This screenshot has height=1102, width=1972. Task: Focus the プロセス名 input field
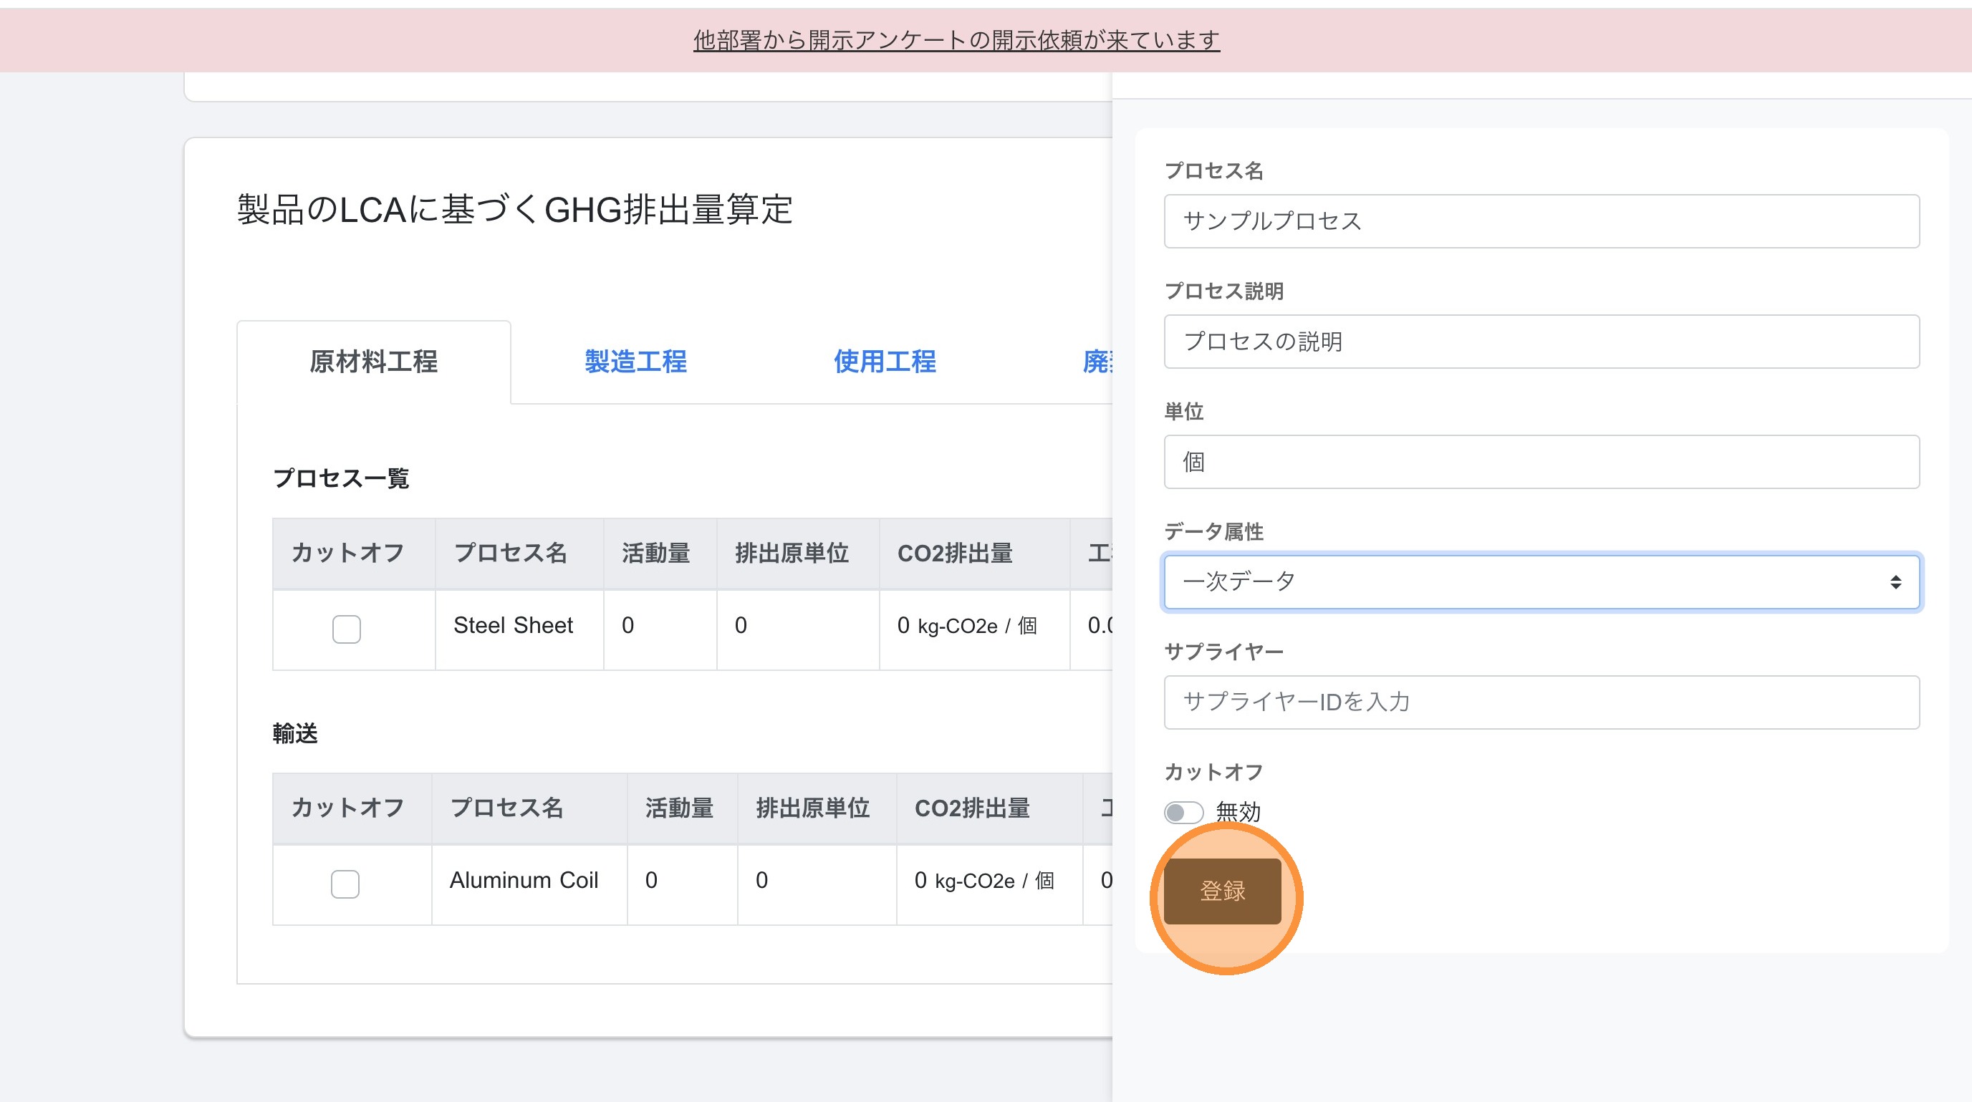(x=1540, y=221)
